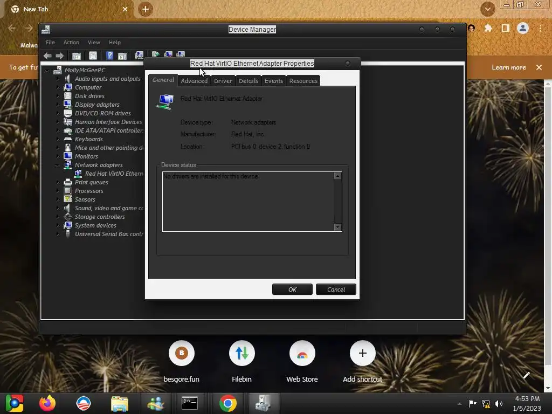Image resolution: width=552 pixels, height=414 pixels.
Task: Click the Forward arrow in Device Manager toolbar
Action: (x=59, y=56)
